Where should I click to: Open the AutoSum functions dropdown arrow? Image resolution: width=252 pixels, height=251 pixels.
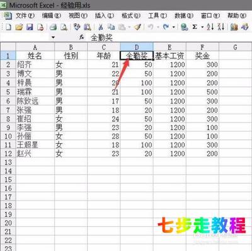tap(202, 27)
